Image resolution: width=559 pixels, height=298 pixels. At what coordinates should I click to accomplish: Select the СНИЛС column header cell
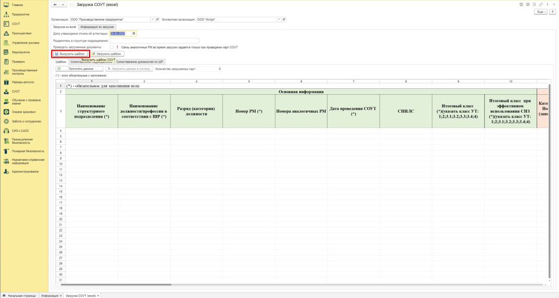point(406,111)
